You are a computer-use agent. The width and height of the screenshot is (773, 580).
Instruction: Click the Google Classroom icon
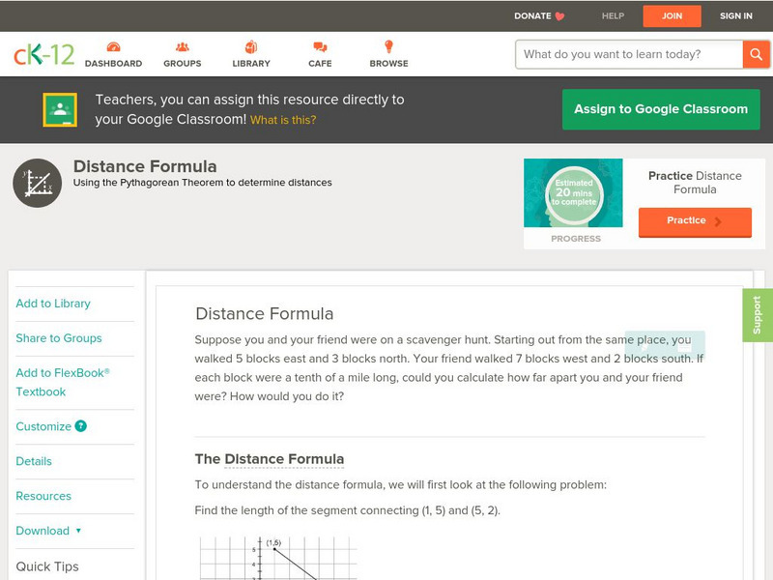[60, 109]
